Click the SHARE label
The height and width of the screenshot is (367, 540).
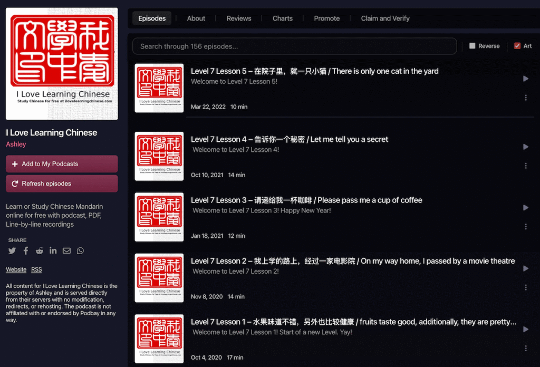(17, 240)
